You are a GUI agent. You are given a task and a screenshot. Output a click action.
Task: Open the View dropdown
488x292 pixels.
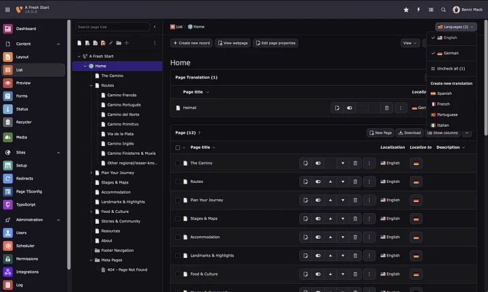coord(410,43)
